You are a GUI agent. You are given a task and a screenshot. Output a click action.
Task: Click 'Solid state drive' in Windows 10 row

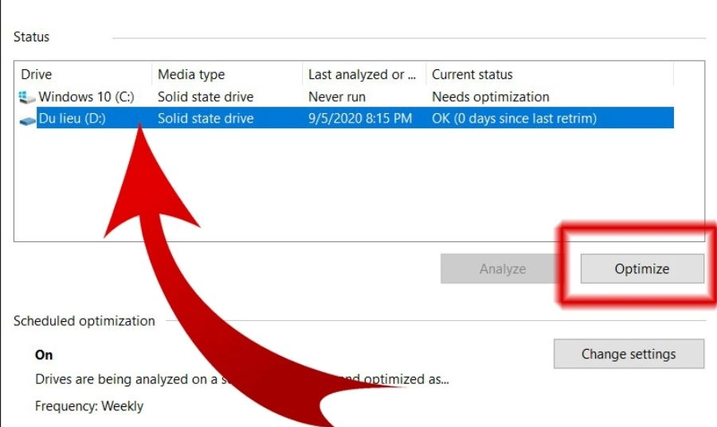[x=206, y=97]
